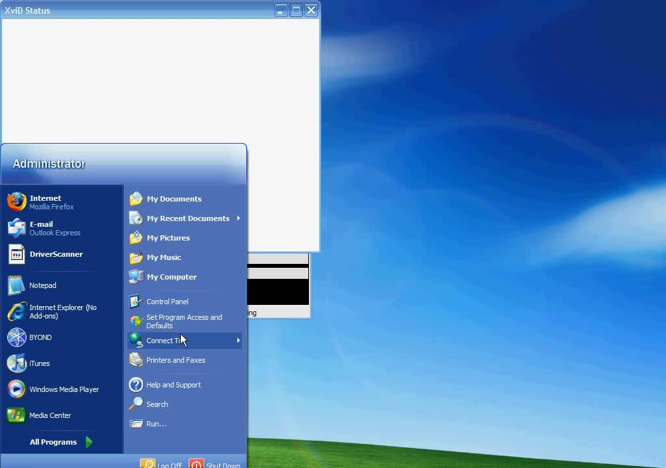Image resolution: width=666 pixels, height=468 pixels.
Task: Click the My Recent Documents icon
Action: pyautogui.click(x=136, y=218)
